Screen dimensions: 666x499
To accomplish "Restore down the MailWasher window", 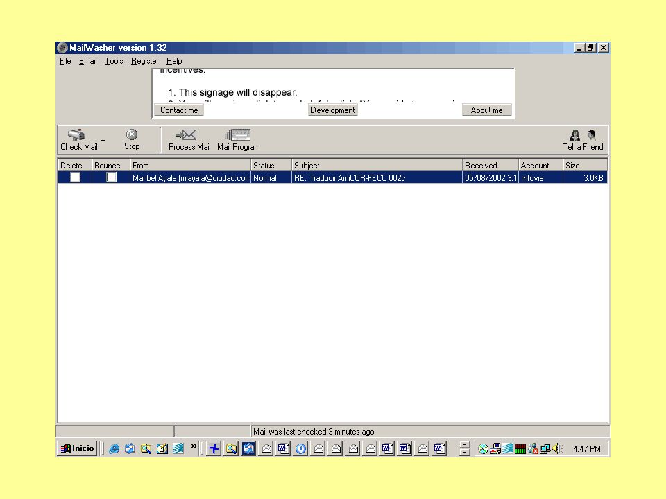I will [x=590, y=48].
